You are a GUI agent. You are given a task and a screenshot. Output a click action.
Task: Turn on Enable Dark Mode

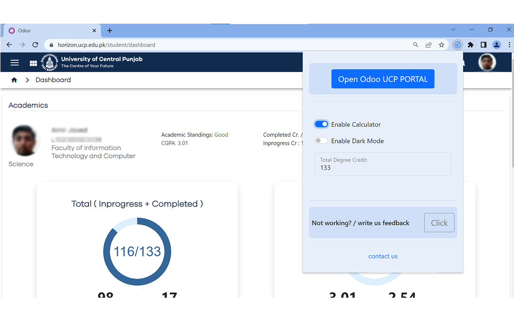click(x=321, y=140)
